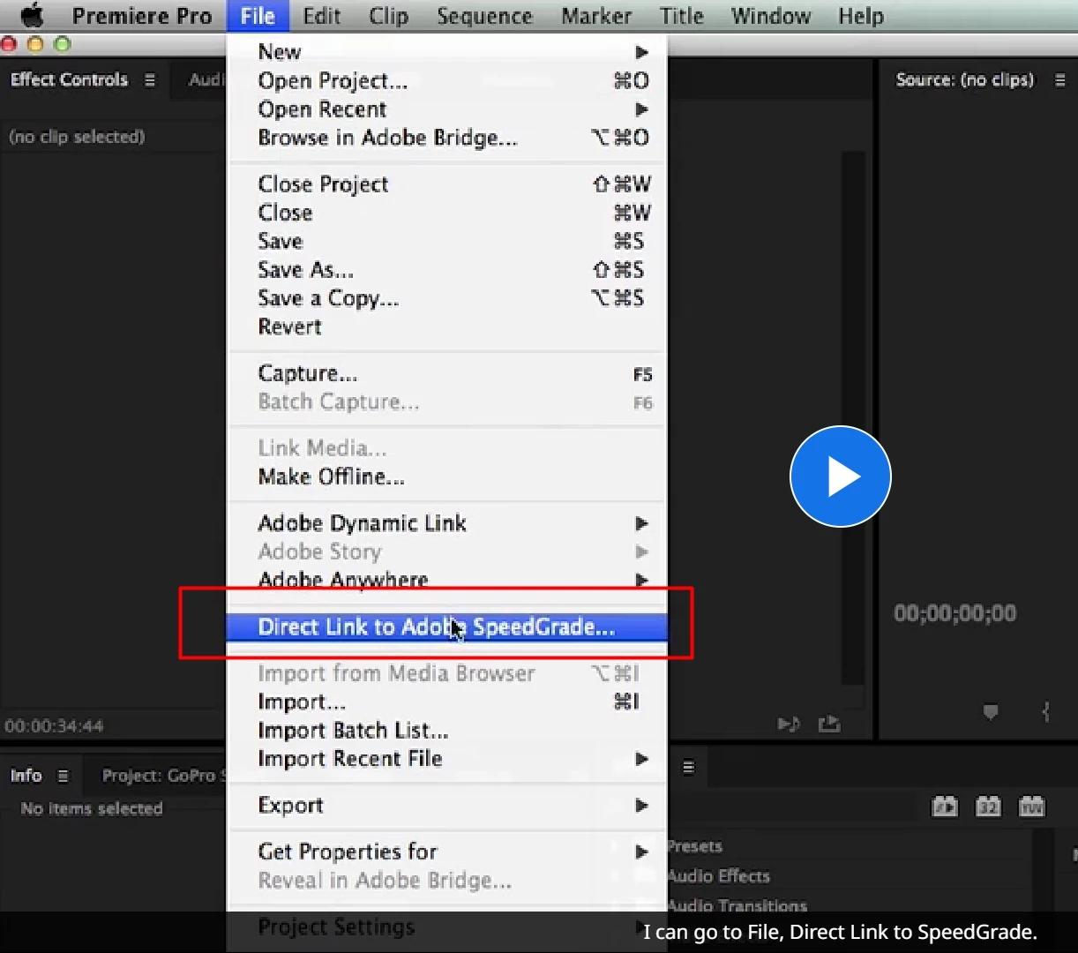Open the Edit menu
The width and height of the screenshot is (1078, 953).
pyautogui.click(x=321, y=16)
